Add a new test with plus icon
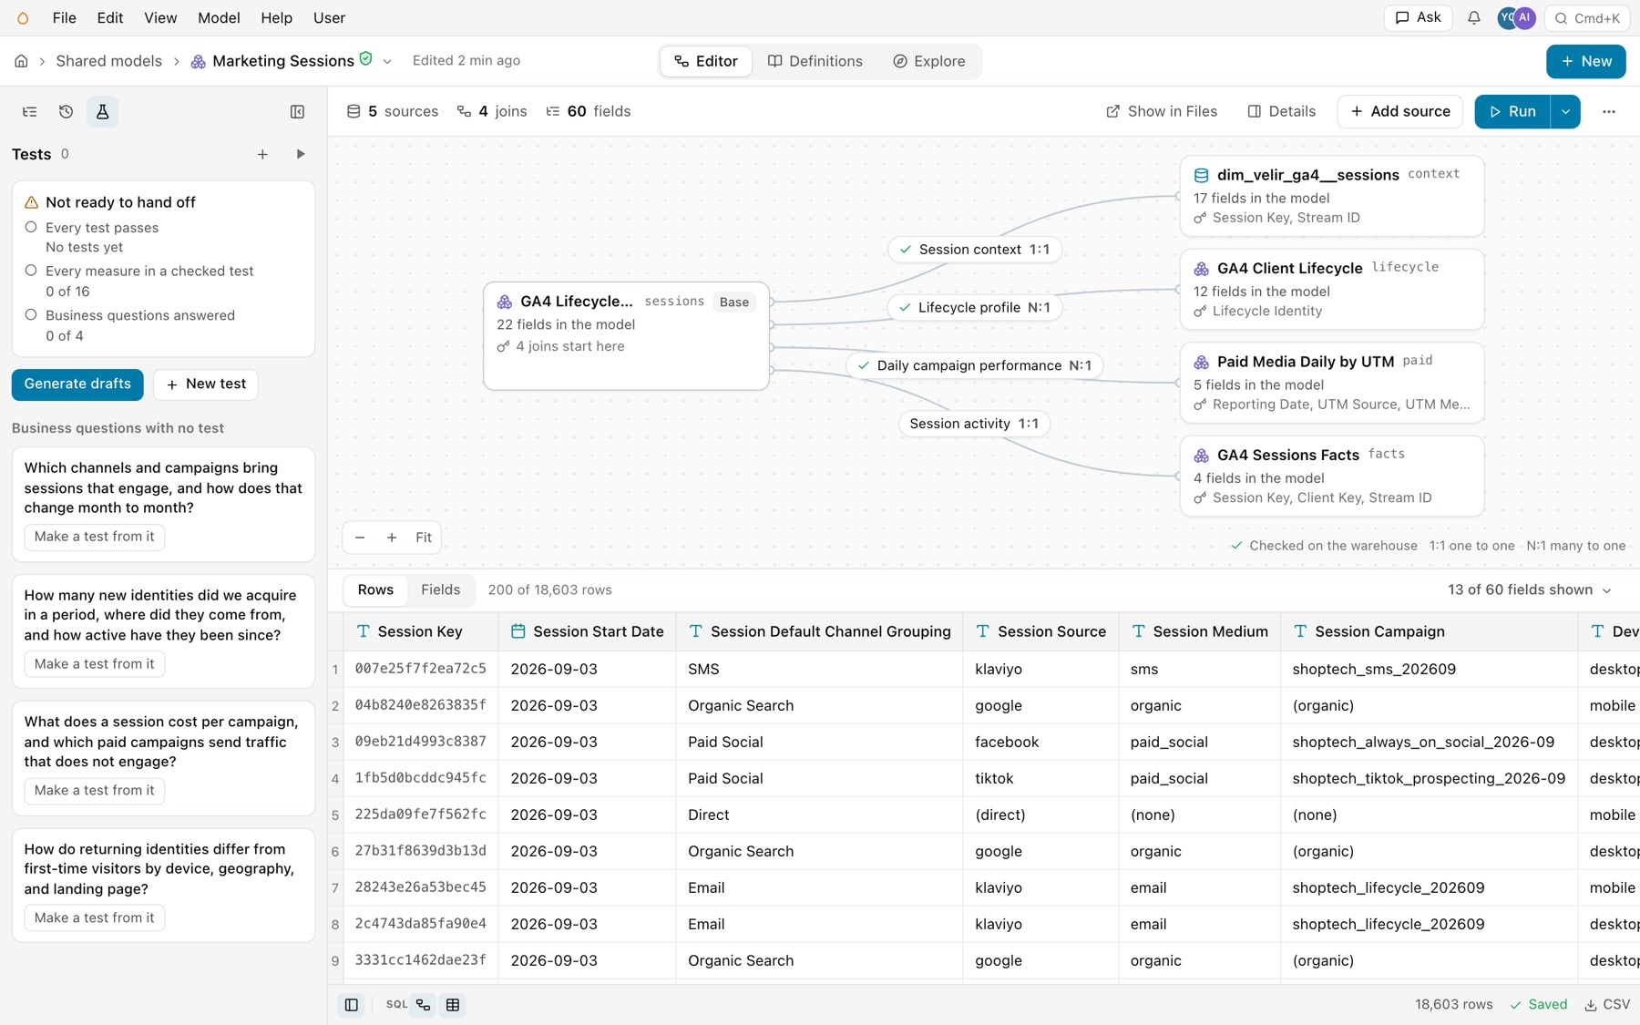1640x1025 pixels. pos(262,154)
